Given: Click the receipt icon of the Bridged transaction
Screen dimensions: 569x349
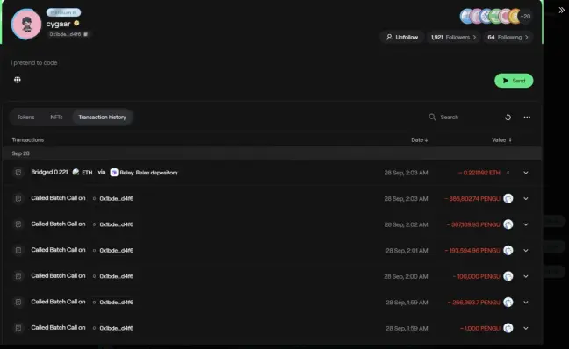Looking at the screenshot, I should 18,173.
